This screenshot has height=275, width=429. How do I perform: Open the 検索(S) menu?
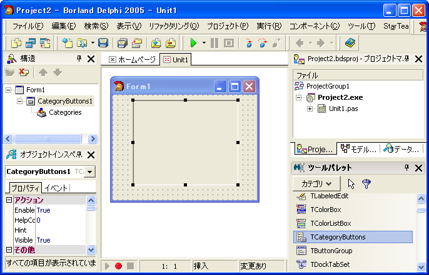96,26
